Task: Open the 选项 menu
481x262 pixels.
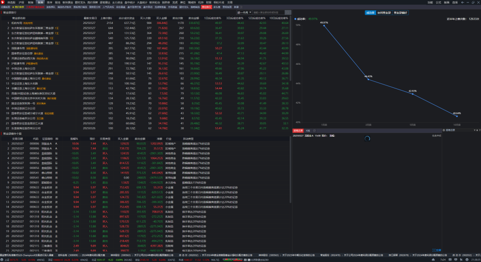Action: pos(455,2)
